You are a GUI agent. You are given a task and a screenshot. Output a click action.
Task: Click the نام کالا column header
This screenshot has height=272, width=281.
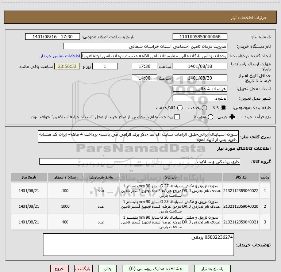[171, 177]
